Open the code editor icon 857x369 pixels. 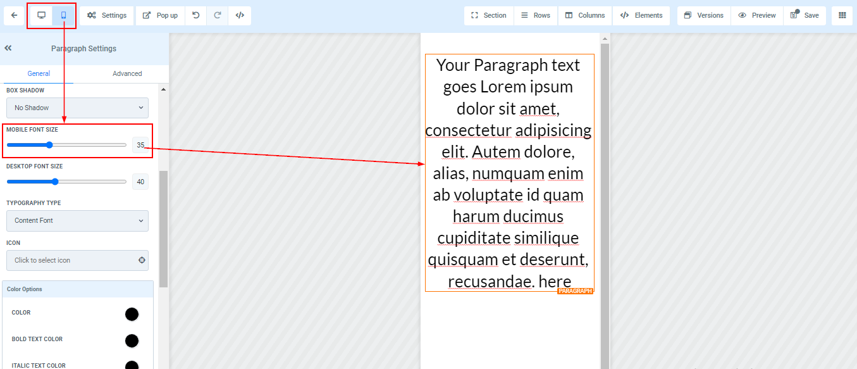[x=240, y=16]
